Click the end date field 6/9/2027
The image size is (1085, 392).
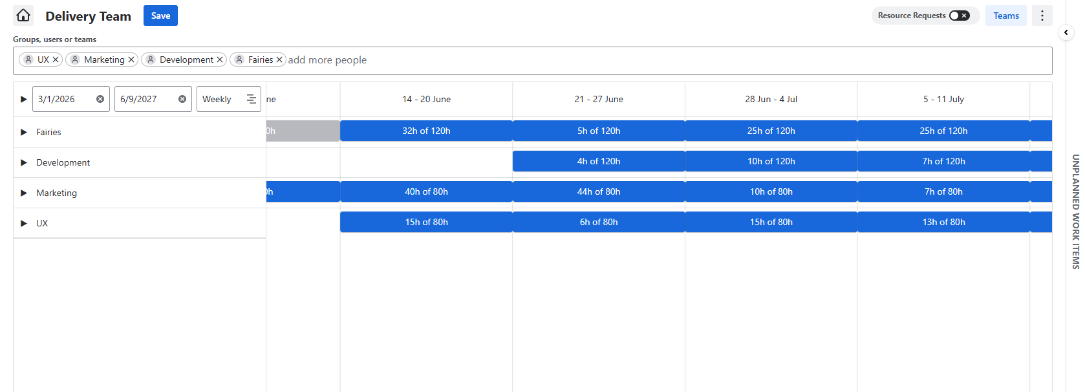153,99
